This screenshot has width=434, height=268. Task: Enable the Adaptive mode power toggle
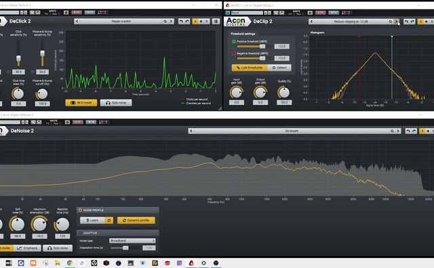point(80,233)
